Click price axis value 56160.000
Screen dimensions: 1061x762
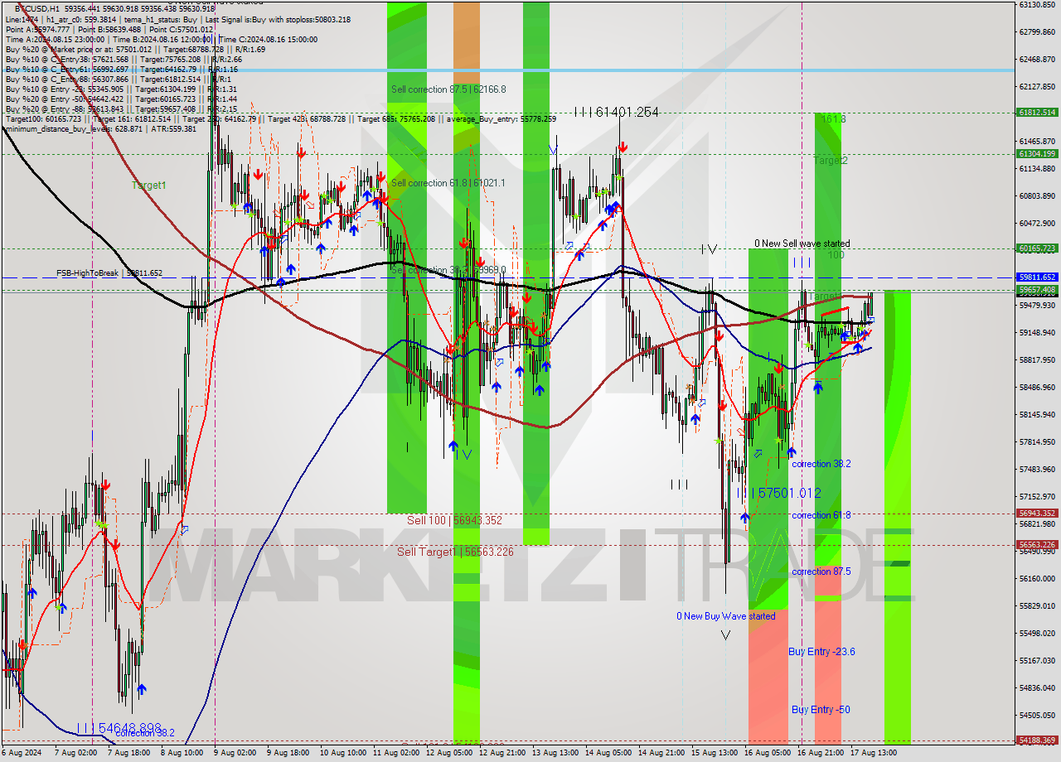click(1036, 578)
